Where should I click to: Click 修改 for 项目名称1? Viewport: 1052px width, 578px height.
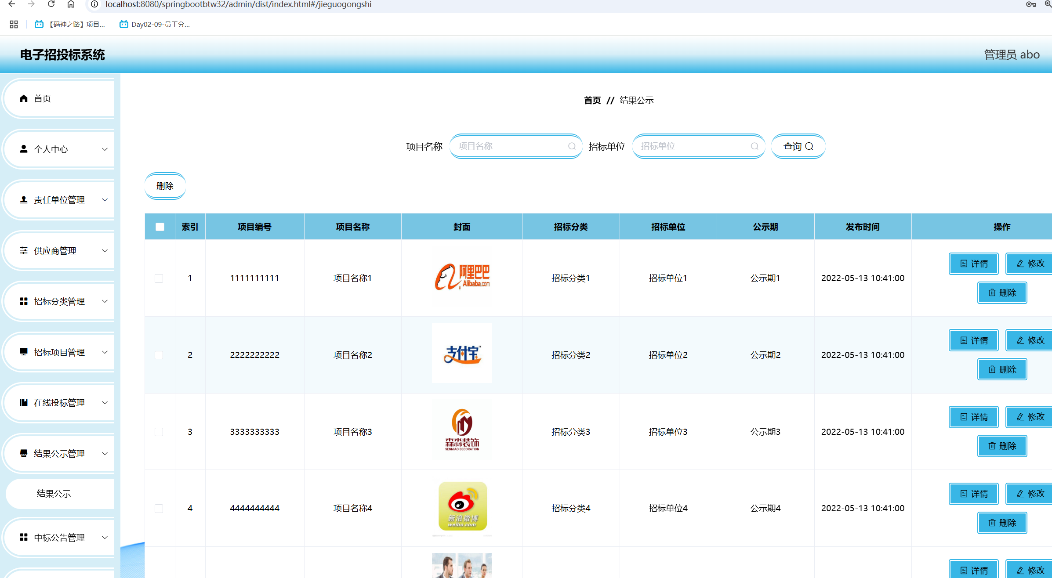coord(1029,264)
